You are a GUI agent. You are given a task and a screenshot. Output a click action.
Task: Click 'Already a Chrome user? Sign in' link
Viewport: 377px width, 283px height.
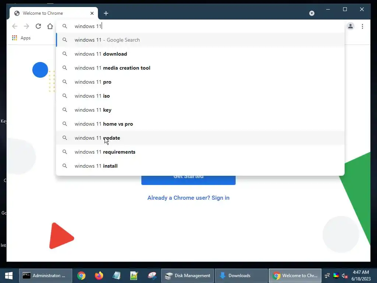(188, 198)
